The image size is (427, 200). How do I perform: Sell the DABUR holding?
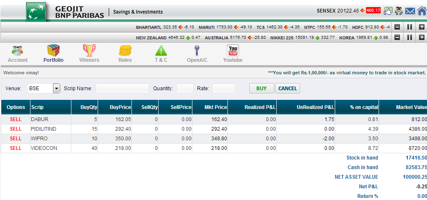click(x=15, y=119)
